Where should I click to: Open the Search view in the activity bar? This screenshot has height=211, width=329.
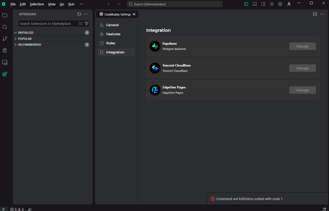(x=5, y=27)
